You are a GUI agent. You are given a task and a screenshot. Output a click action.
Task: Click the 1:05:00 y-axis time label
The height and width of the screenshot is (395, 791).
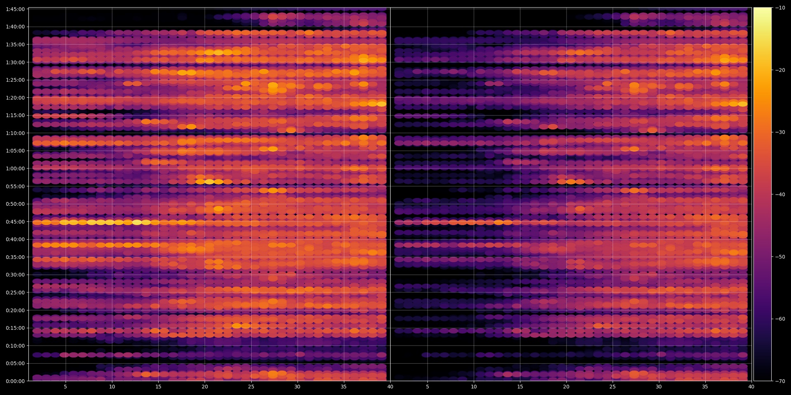[x=15, y=151]
